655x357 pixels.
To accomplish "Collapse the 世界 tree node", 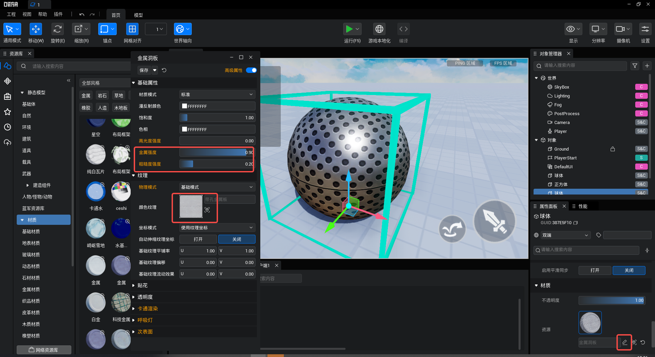I will [536, 78].
